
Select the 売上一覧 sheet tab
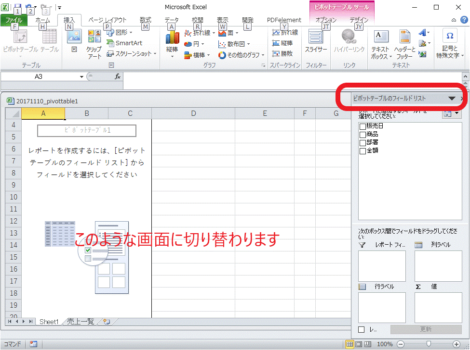coord(80,322)
